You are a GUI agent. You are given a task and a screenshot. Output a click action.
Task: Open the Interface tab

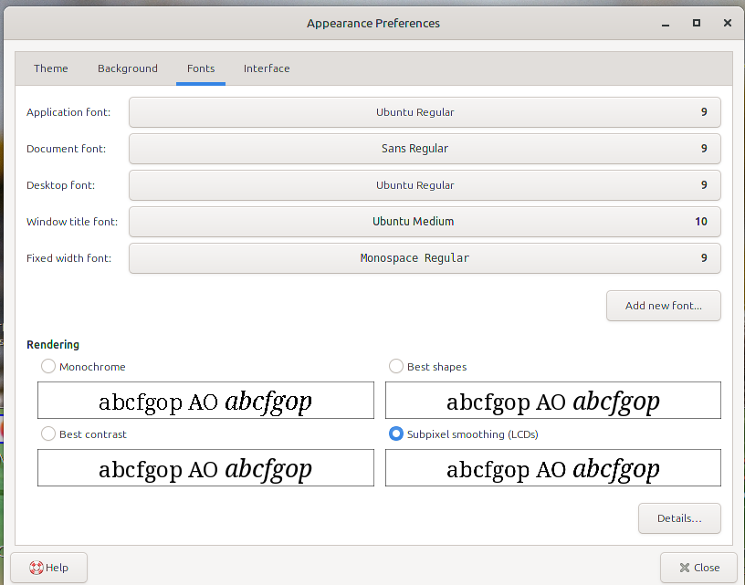267,68
